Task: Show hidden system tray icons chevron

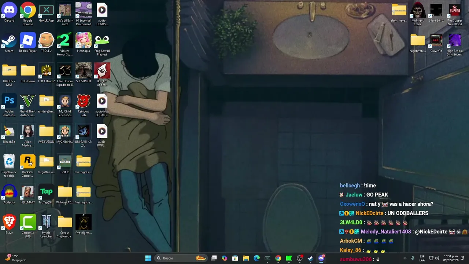Action: pos(405,258)
